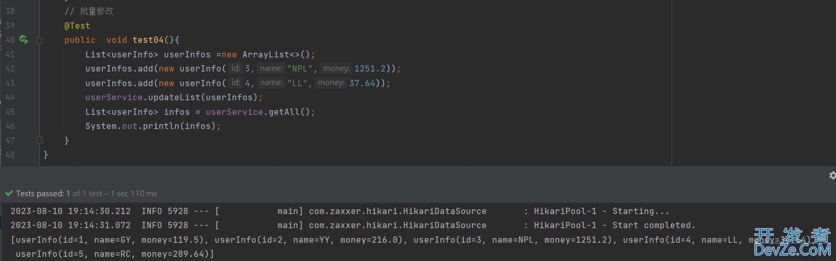The image size is (836, 261).
Task: Click line number 39 in the gutter
Action: (10, 26)
